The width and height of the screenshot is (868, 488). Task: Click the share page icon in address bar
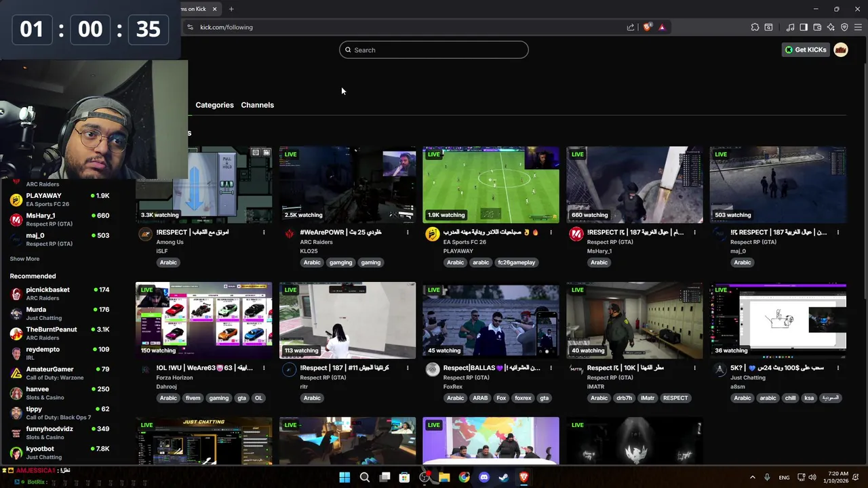[x=631, y=27]
